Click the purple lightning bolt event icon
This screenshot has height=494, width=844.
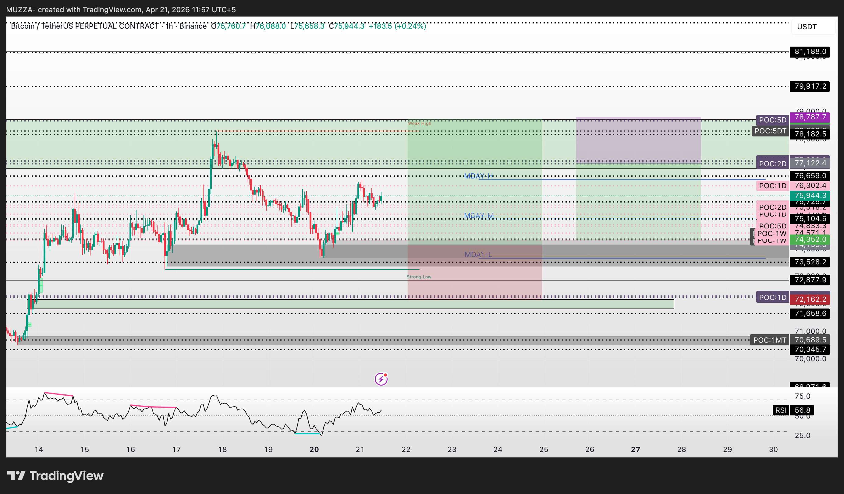(381, 379)
